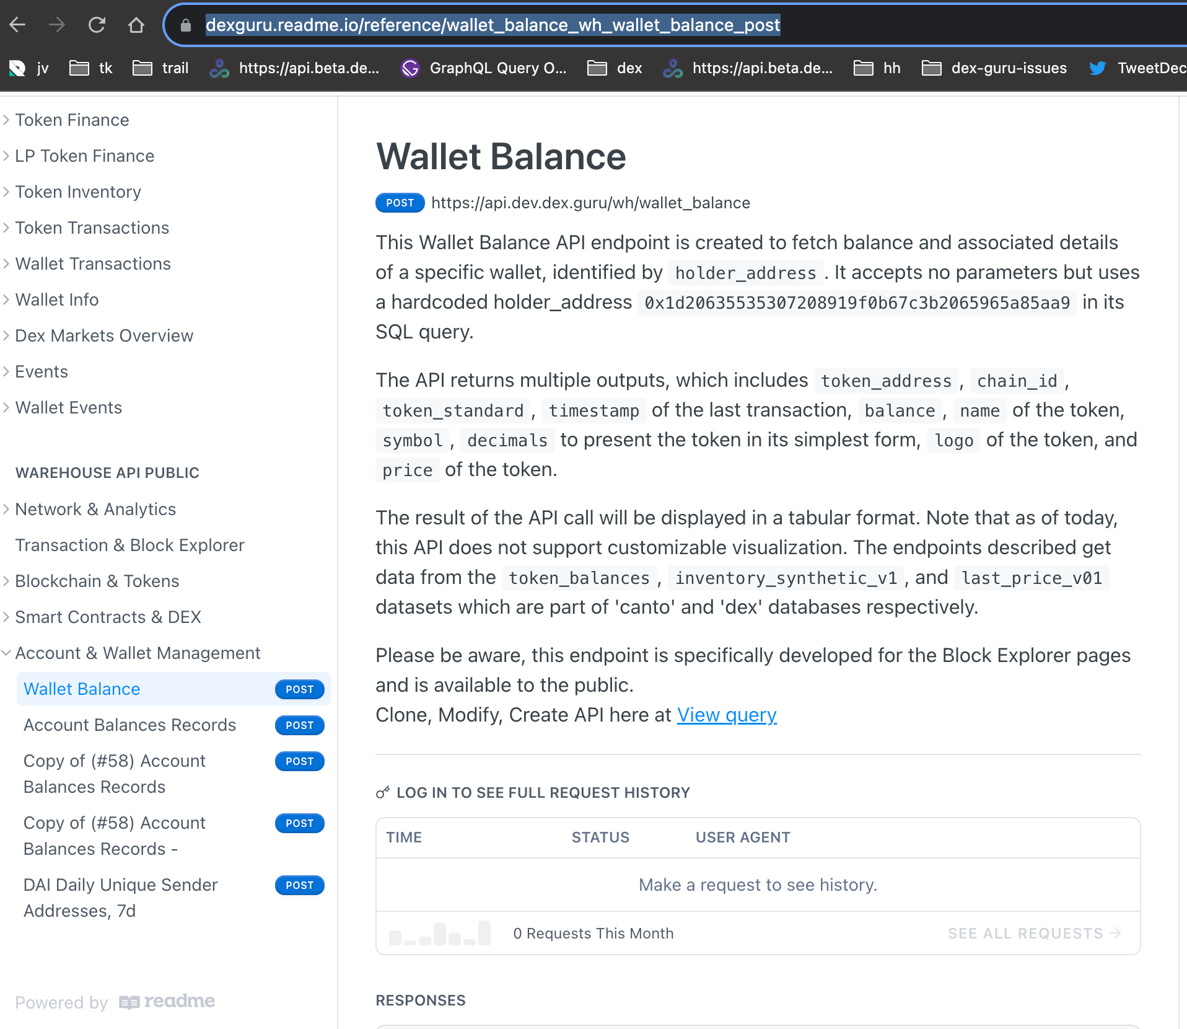The width and height of the screenshot is (1187, 1029).
Task: Click LOG IN TO SEE FULL REQUEST HISTORY
Action: [542, 792]
